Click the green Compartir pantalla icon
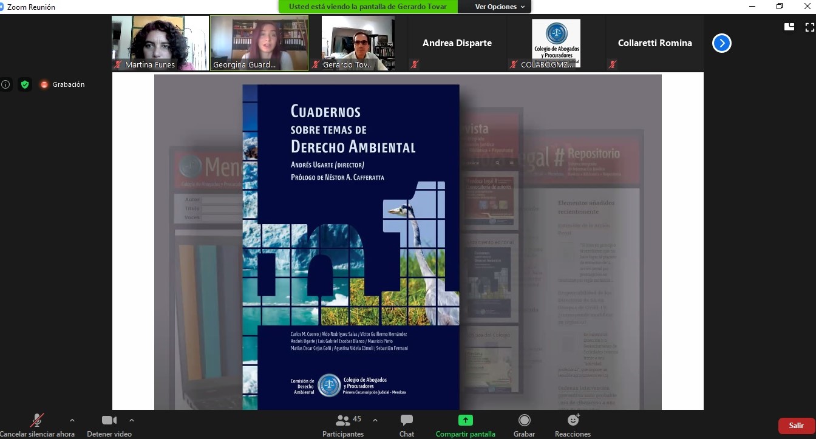 [x=465, y=420]
